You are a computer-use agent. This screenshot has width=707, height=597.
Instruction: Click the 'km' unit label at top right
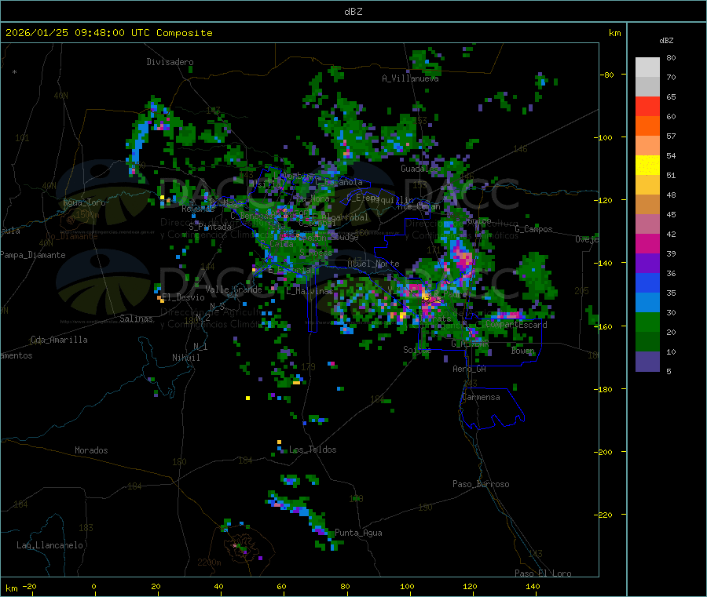(614, 33)
